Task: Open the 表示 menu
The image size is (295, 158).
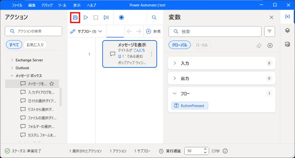Action: tap(77, 5)
